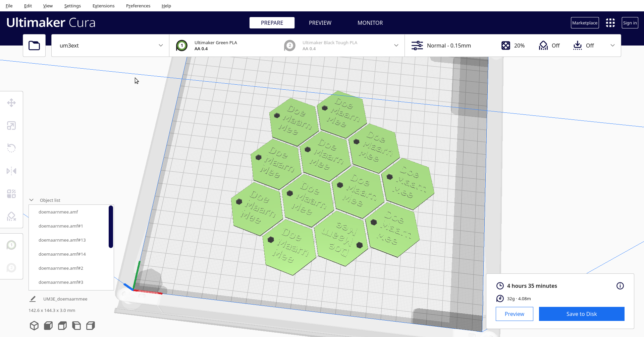This screenshot has width=644, height=337.
Task: Open the Extensions menu
Action: click(103, 6)
